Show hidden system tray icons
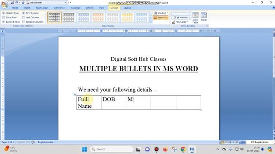Screen dimensions: 275x154 pyautogui.click(x=217, y=149)
